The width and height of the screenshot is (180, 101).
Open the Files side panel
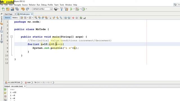pos(1,29)
